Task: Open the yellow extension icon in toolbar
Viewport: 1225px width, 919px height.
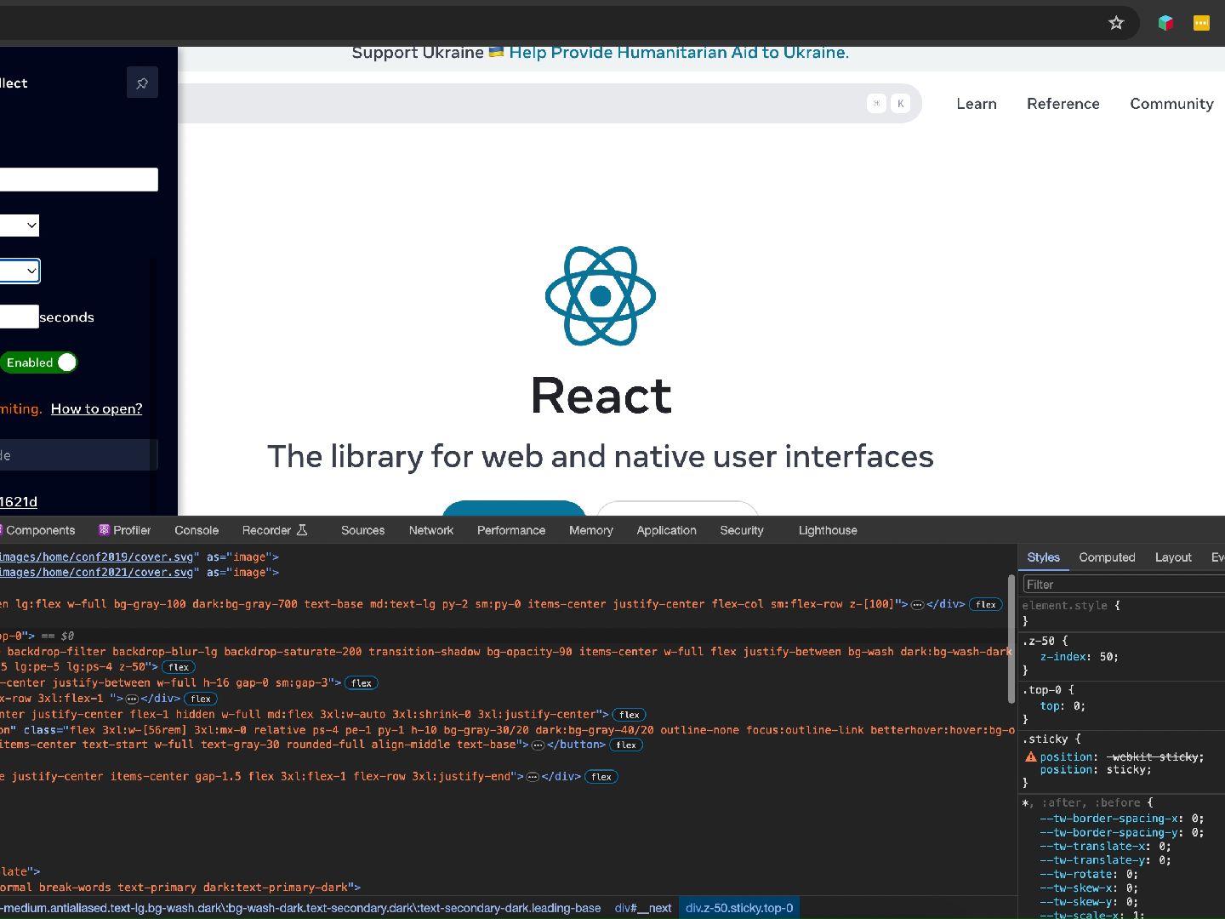Action: [x=1201, y=23]
